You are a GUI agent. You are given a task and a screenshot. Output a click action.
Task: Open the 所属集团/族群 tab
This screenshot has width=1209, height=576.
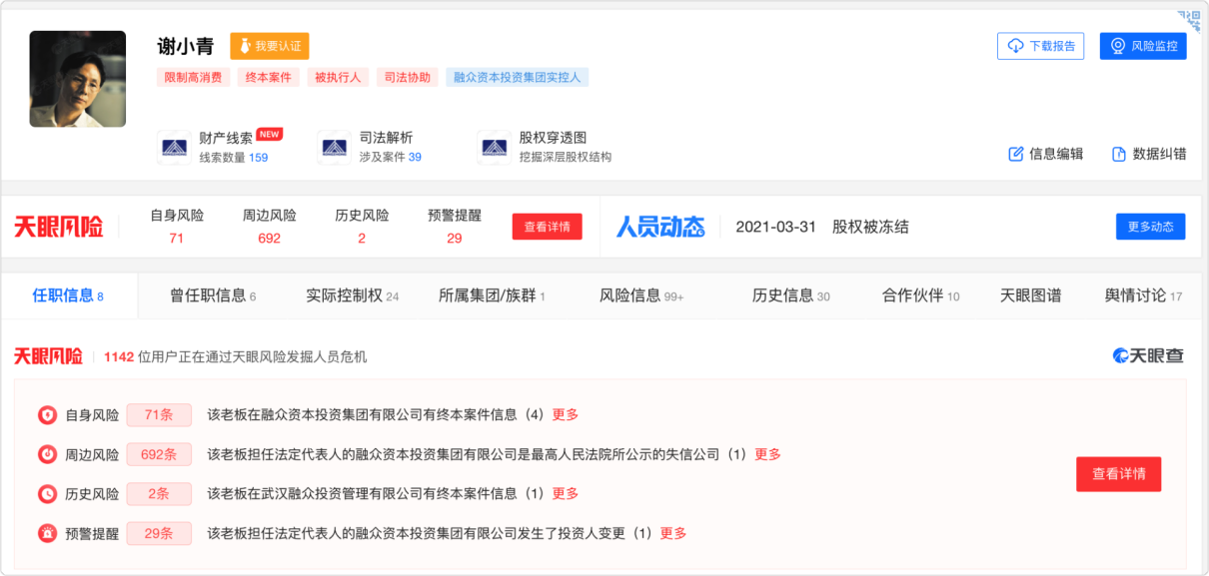click(492, 295)
